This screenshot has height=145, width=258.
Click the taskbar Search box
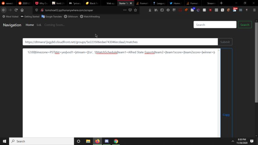42,141
